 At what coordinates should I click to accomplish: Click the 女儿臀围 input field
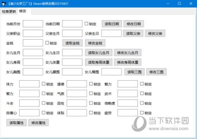click(x=112, y=72)
